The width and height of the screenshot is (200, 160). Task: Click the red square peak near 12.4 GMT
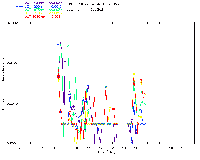pos(106,87)
